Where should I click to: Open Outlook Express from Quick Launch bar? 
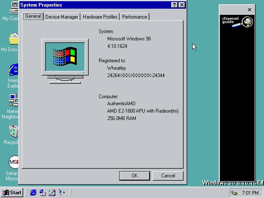pos(42,193)
